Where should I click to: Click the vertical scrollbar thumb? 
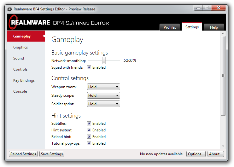[223, 76]
